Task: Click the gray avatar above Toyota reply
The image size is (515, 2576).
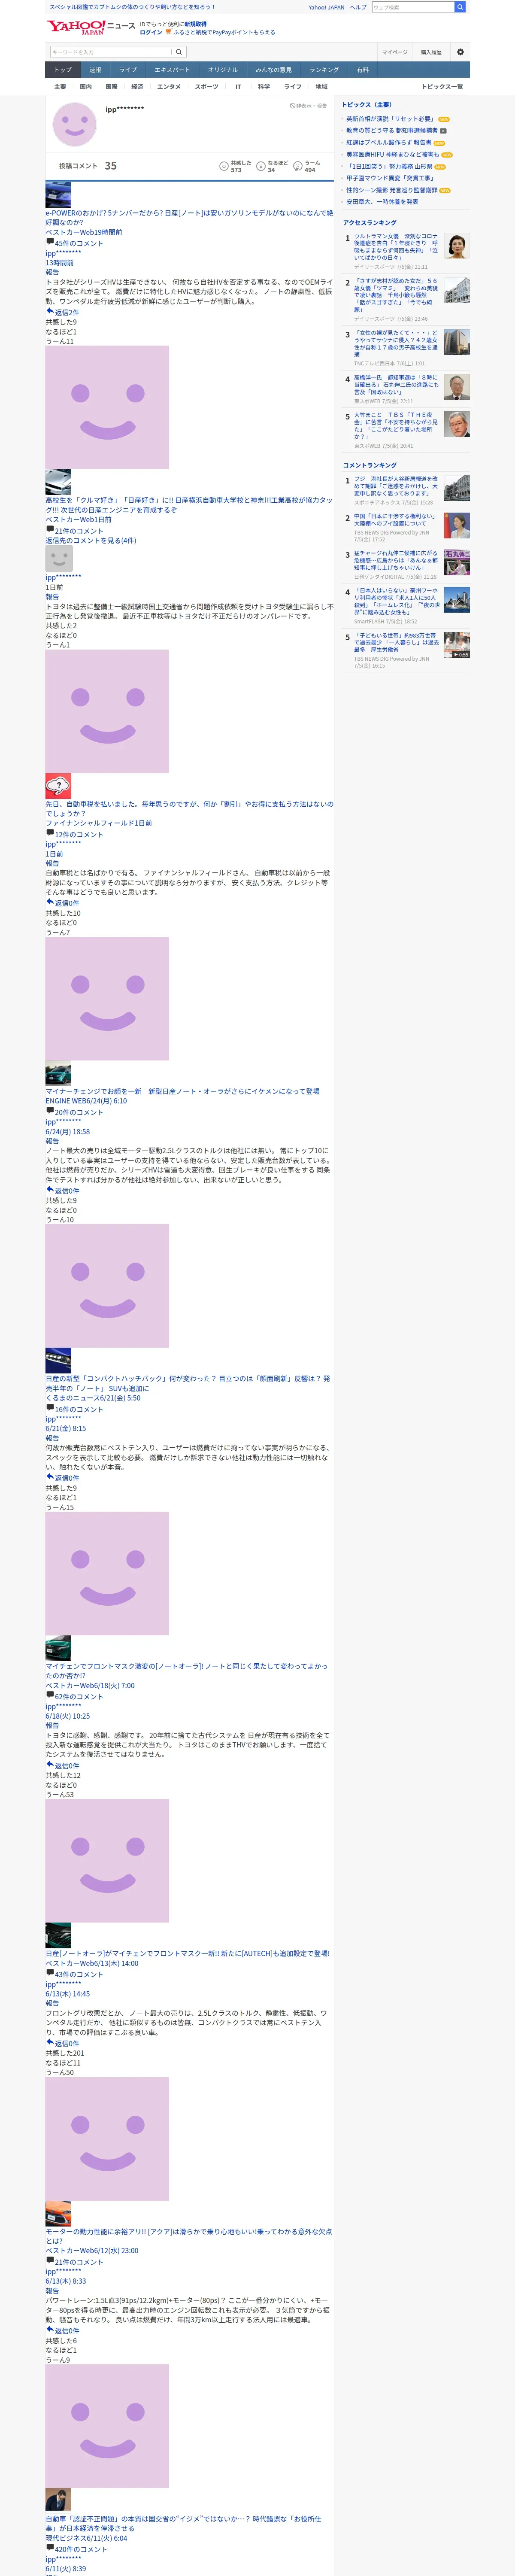Action: (59, 558)
